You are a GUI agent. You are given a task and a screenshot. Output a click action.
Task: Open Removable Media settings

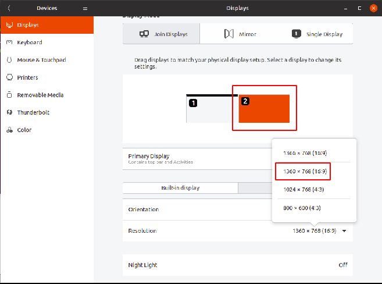[47, 95]
